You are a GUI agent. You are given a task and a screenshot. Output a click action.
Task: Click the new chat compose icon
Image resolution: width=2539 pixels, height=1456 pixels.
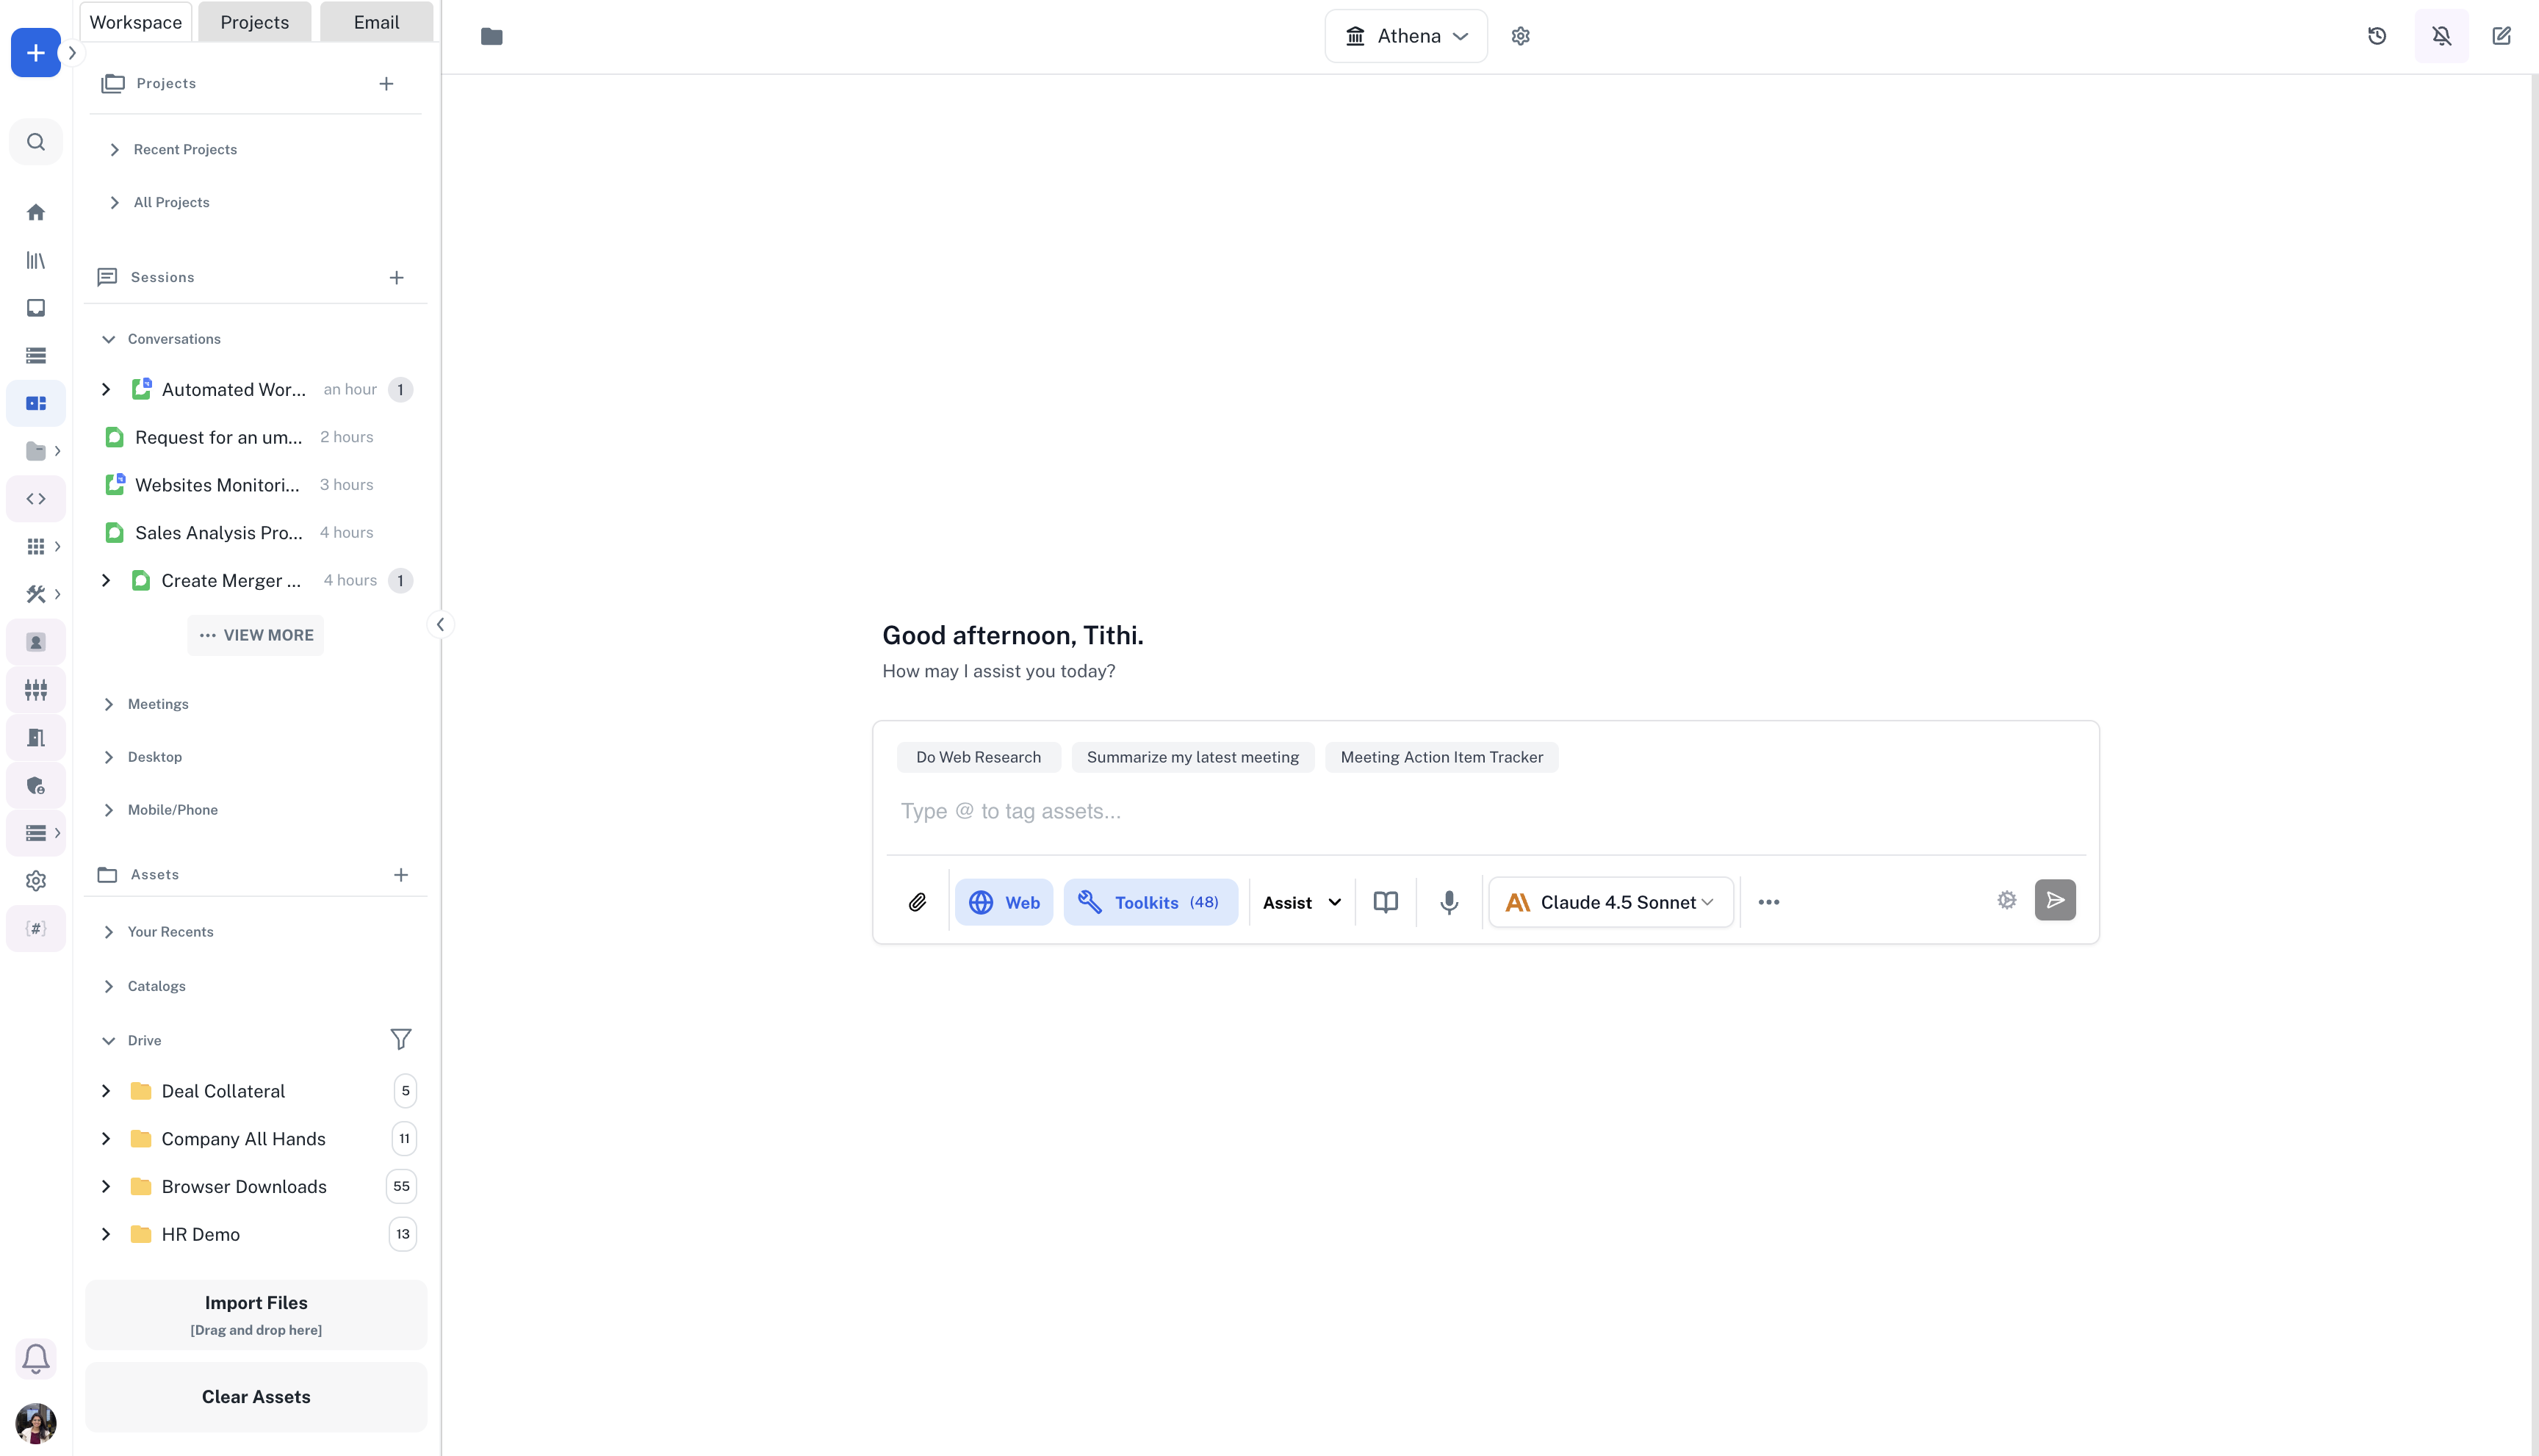point(2501,36)
